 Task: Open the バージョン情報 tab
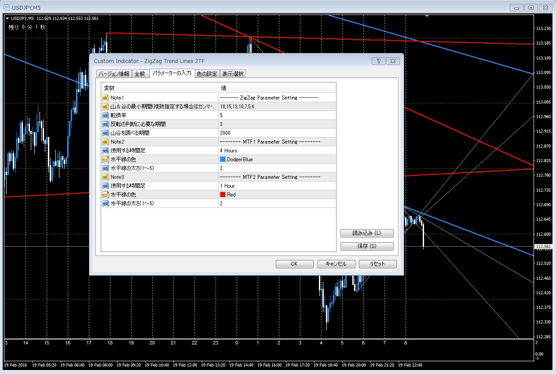coord(113,74)
